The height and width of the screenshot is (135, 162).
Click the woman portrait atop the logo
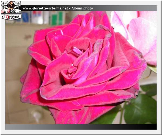(x=11, y=5)
